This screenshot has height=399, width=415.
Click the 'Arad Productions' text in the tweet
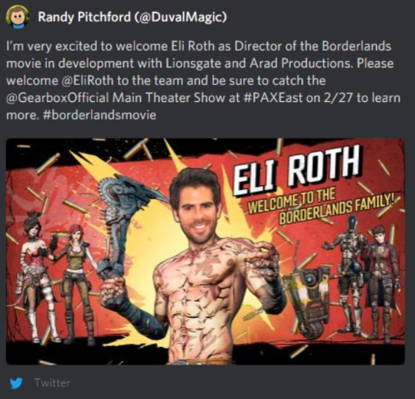coord(302,64)
